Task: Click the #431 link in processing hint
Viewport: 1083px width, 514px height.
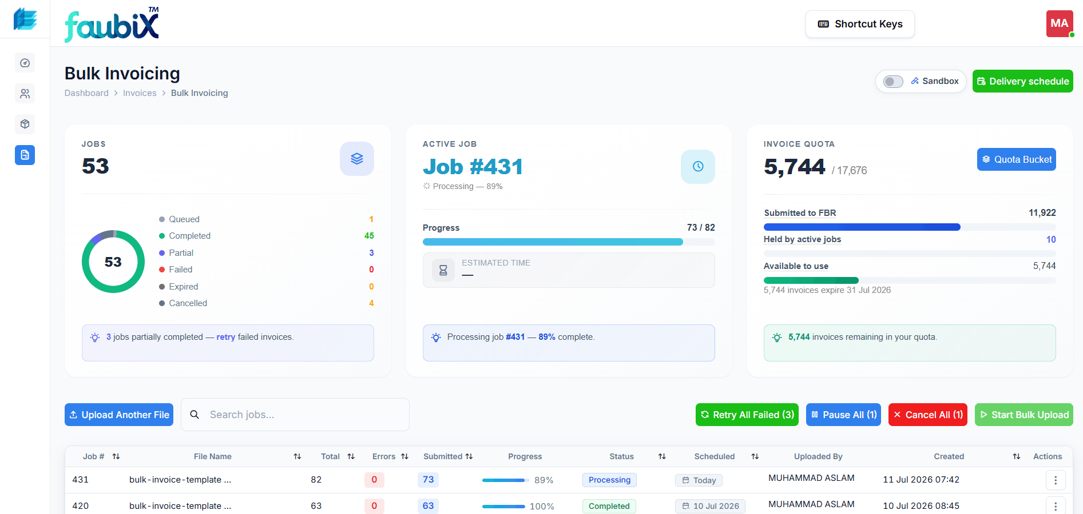Action: click(x=515, y=337)
